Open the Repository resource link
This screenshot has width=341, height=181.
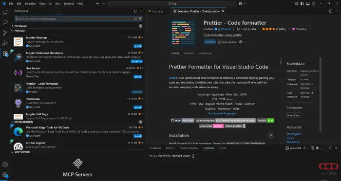click(293, 142)
